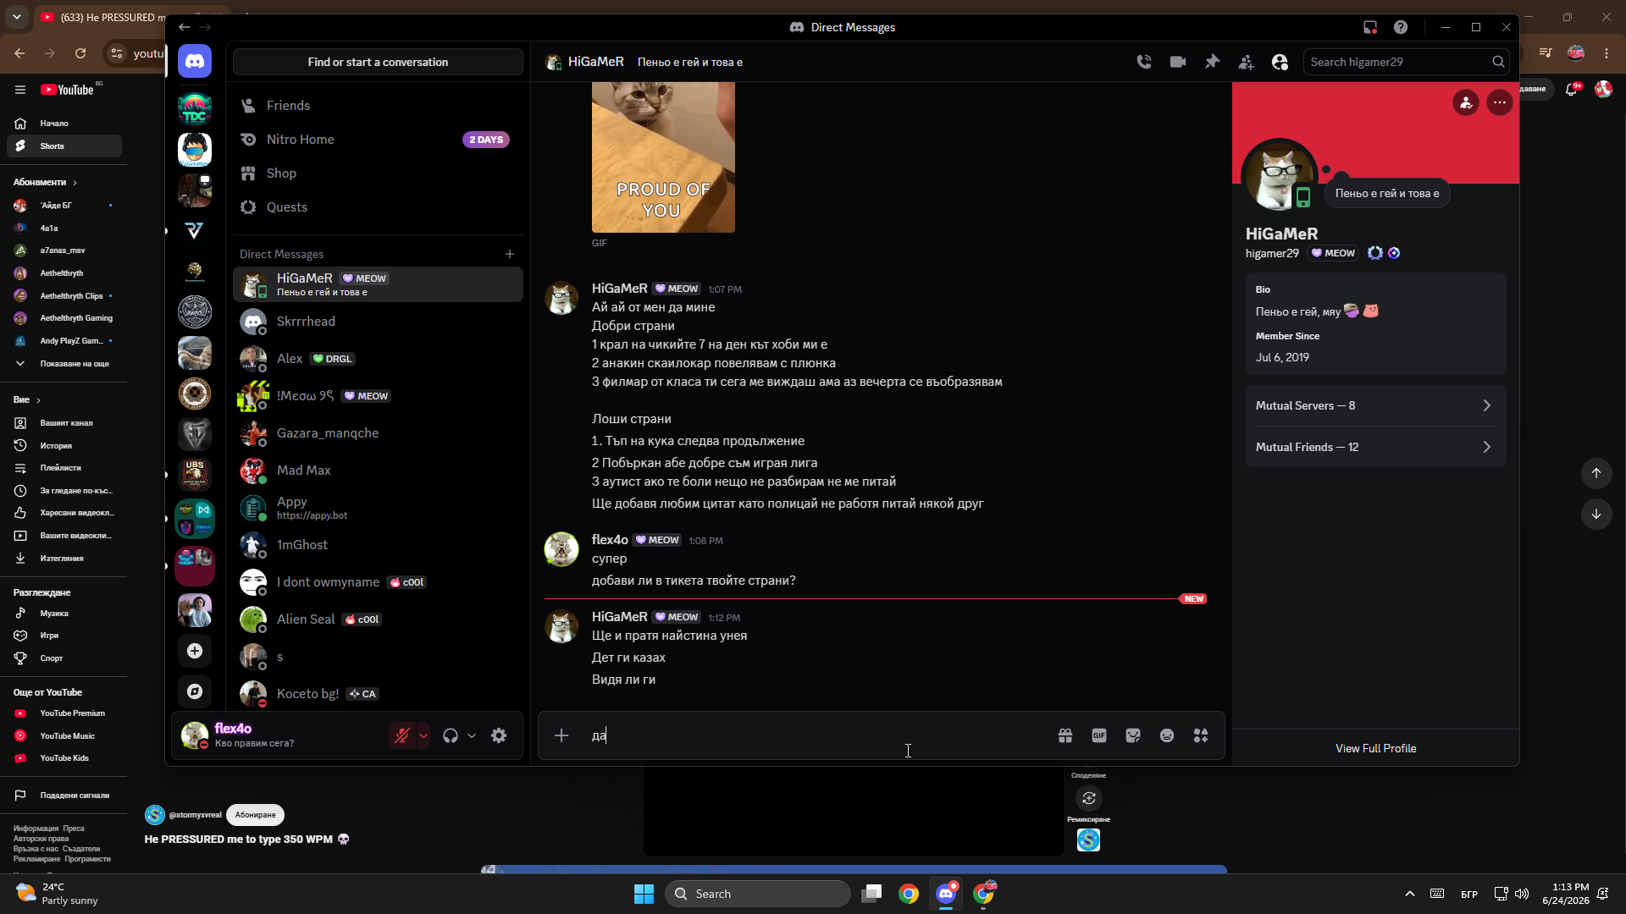Open the volume control in tray
Screen dimensions: 1626x914
pos(1522,894)
